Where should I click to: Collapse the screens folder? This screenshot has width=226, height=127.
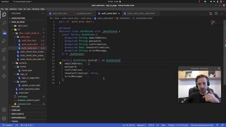28,63
